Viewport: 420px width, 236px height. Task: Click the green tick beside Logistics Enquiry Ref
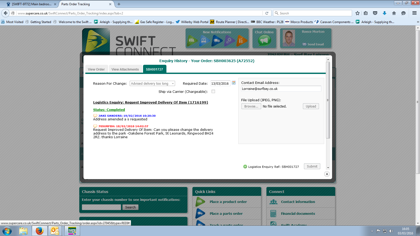click(x=245, y=167)
